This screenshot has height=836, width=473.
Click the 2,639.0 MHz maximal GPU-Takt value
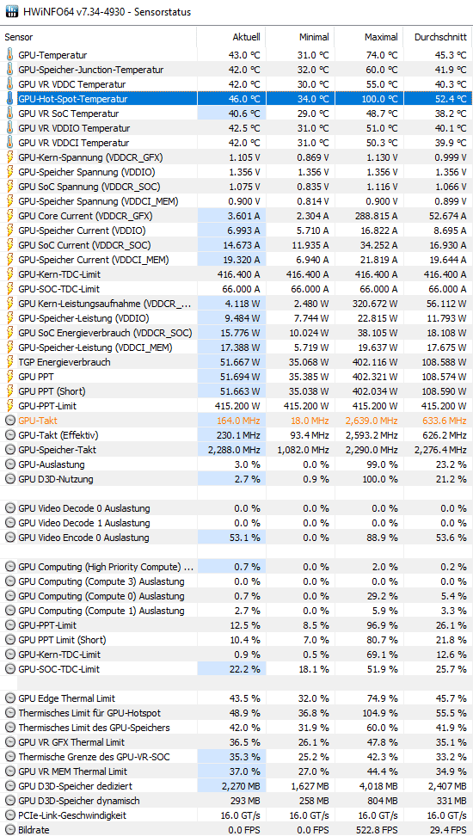[x=372, y=420]
